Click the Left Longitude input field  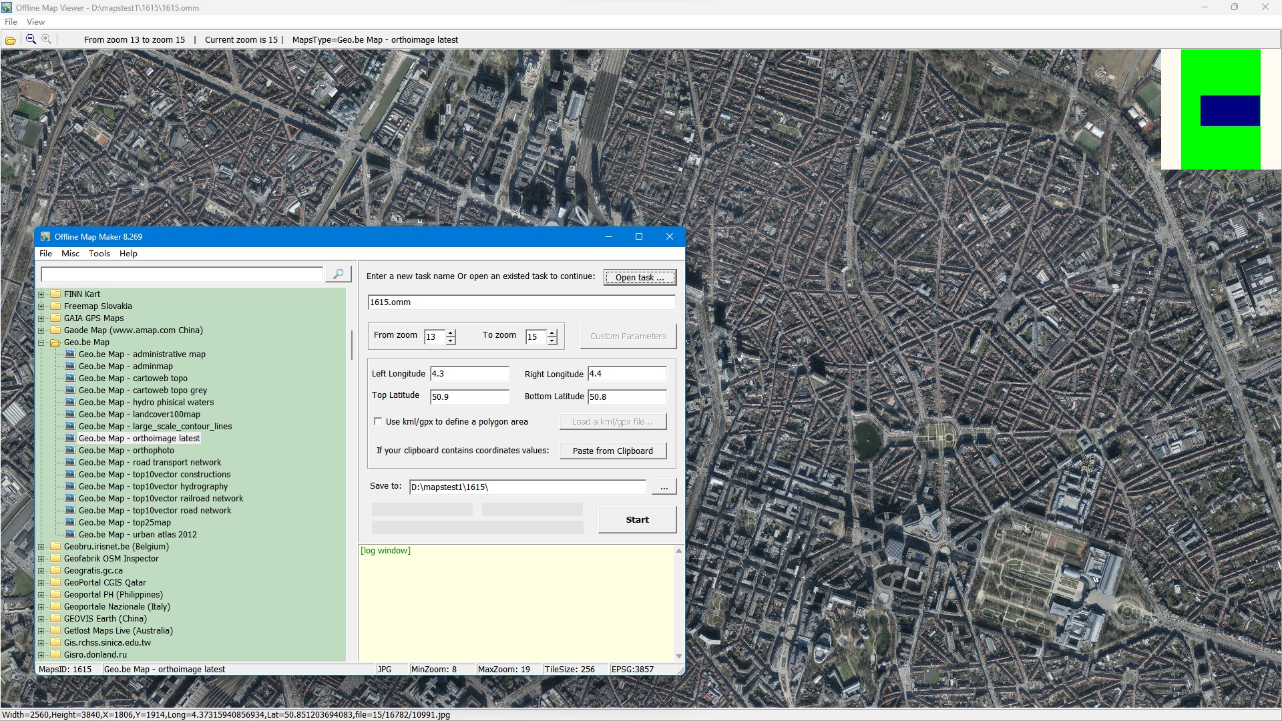(469, 374)
